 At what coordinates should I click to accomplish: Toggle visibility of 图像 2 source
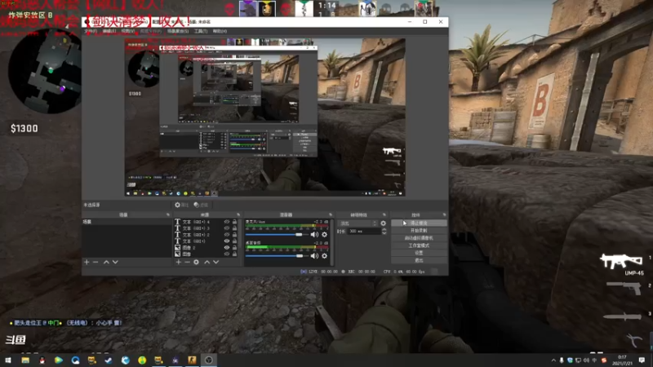coord(227,248)
